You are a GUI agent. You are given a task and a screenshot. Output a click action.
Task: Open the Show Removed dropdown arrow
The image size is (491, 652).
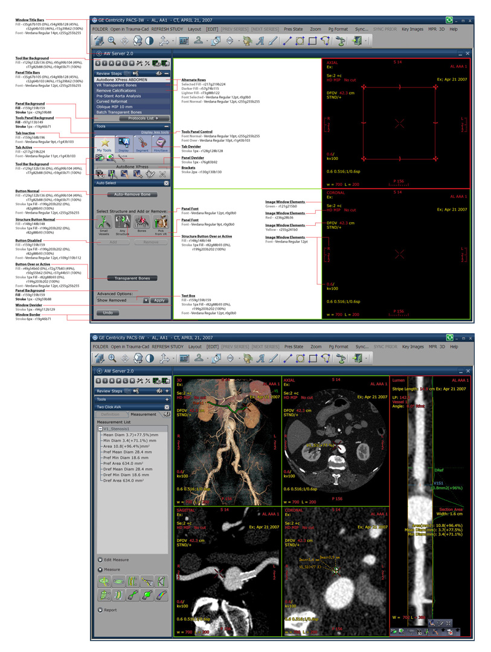[x=146, y=300]
